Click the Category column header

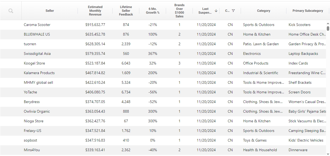coord(264,11)
